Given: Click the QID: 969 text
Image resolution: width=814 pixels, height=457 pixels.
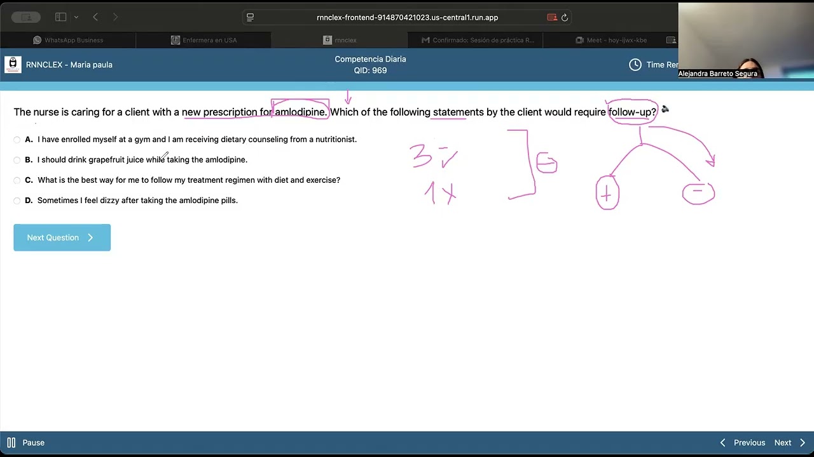Looking at the screenshot, I should pyautogui.click(x=370, y=70).
